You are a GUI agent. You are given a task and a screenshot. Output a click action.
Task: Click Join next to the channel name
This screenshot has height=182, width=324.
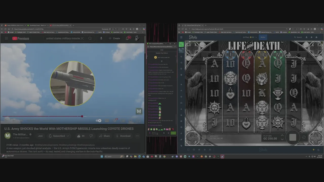40,136
